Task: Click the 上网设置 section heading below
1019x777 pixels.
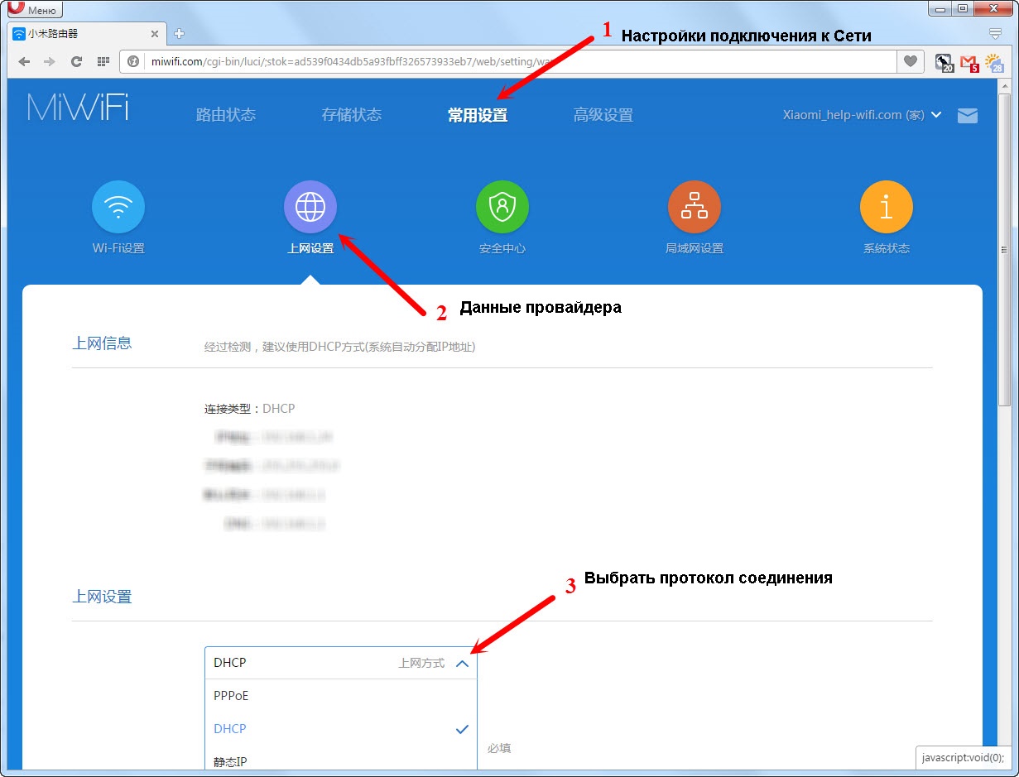Action: pyautogui.click(x=102, y=597)
